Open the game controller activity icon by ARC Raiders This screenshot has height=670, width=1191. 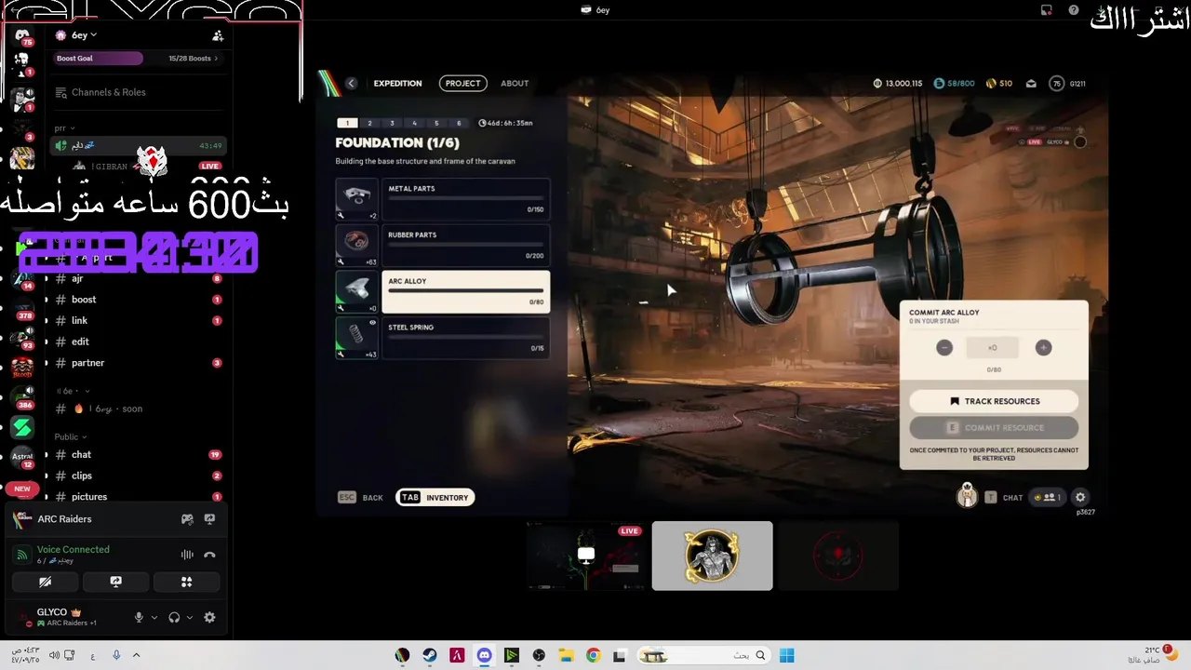(187, 519)
